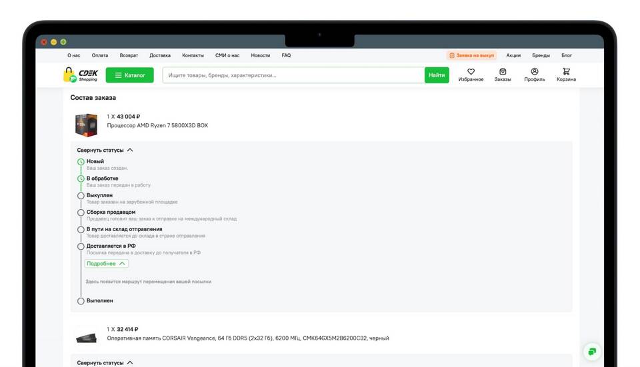Click the 32 414 ₽ price
The width and height of the screenshot is (640, 367).
click(x=127, y=329)
